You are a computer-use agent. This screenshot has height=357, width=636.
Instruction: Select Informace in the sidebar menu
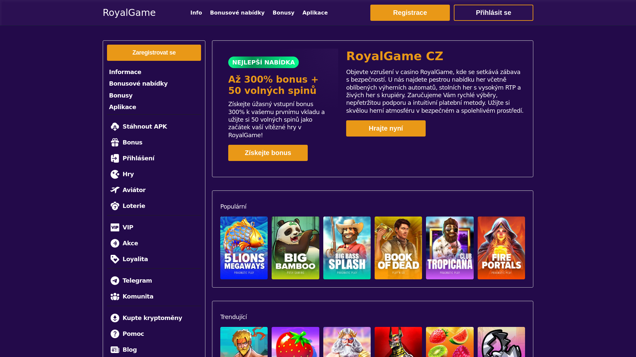point(125,72)
